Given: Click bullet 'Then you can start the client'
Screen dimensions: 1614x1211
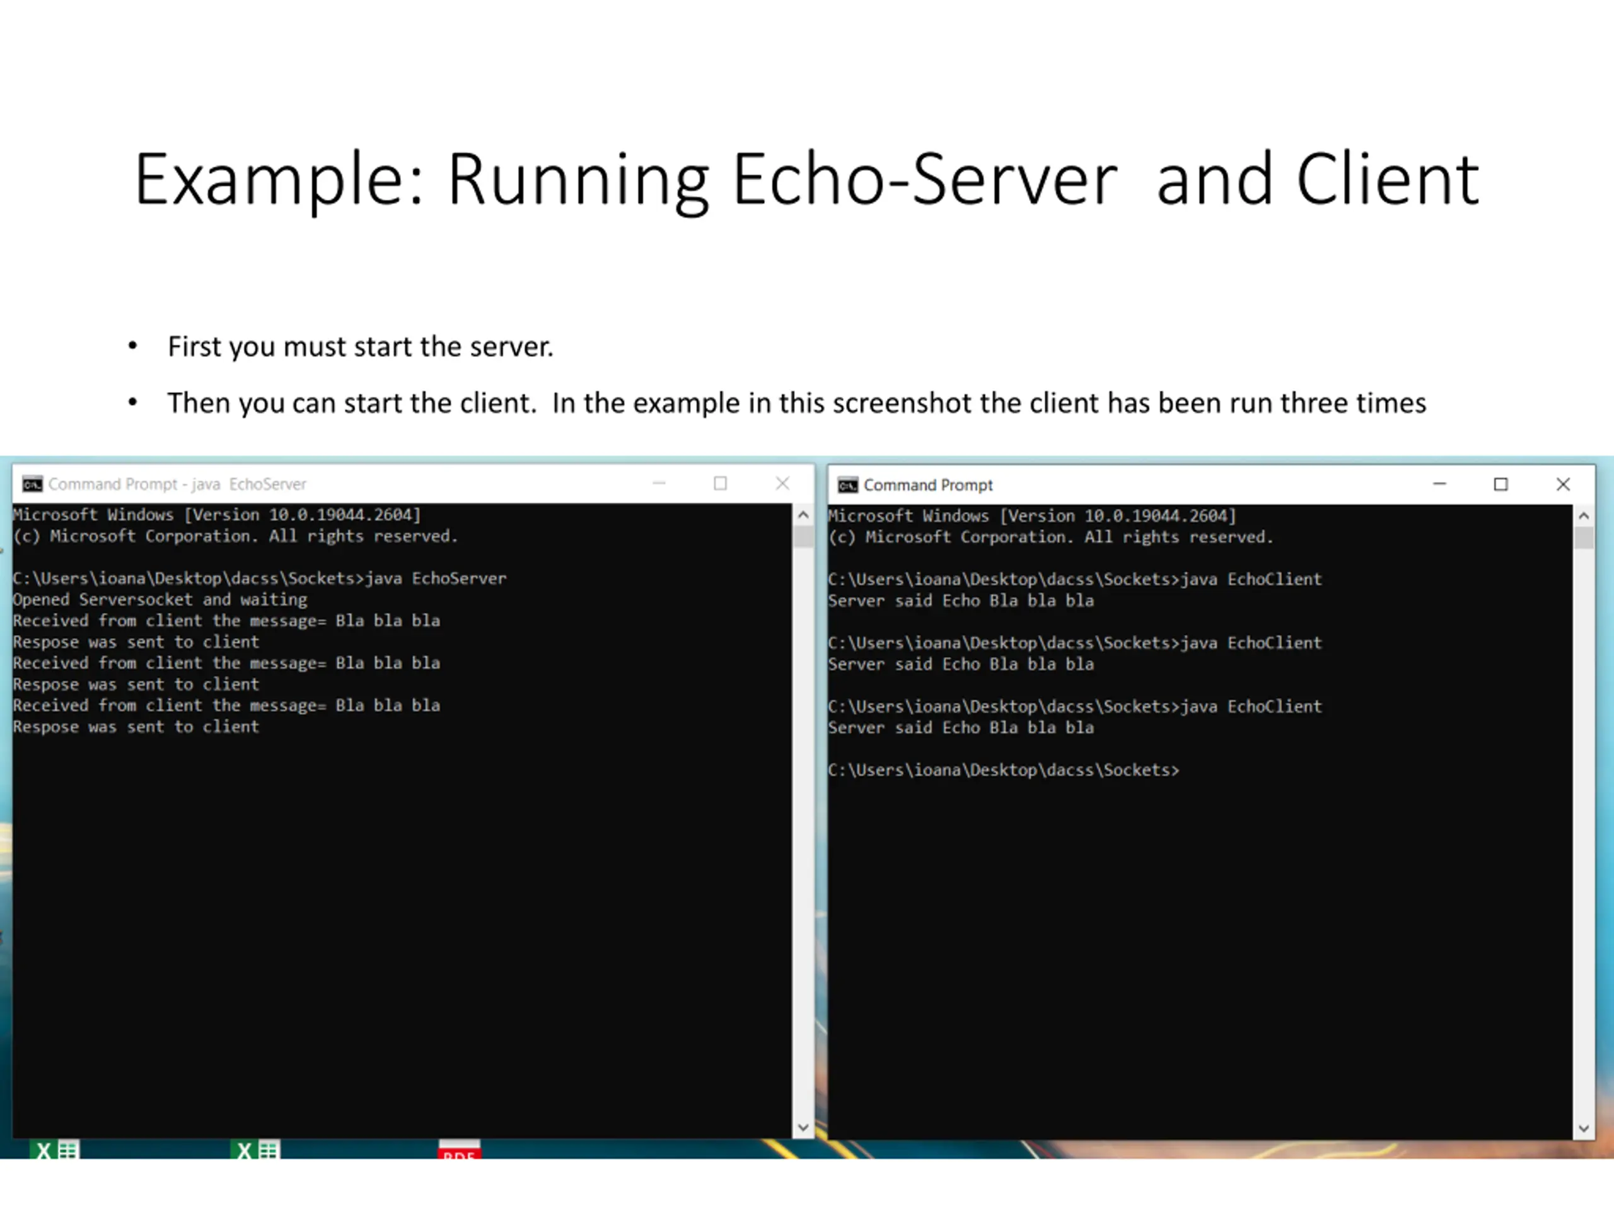Looking at the screenshot, I should click(797, 403).
